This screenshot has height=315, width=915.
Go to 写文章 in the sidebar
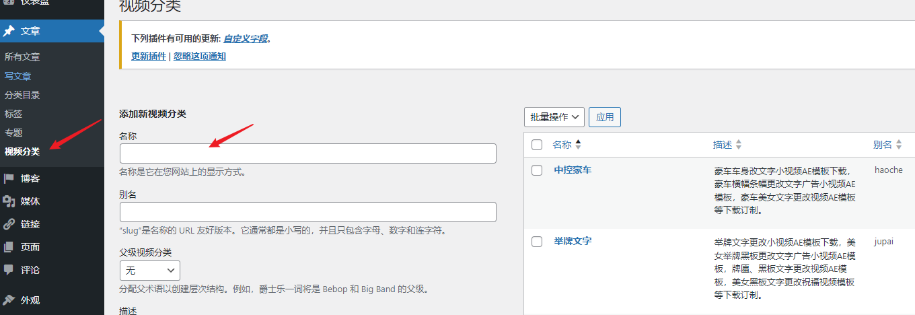[17, 76]
